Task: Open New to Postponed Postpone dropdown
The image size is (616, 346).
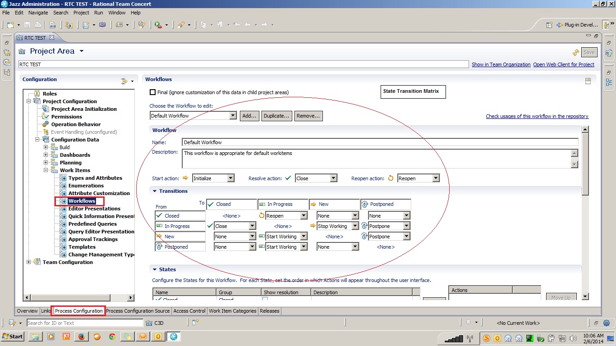Action: 407,237
